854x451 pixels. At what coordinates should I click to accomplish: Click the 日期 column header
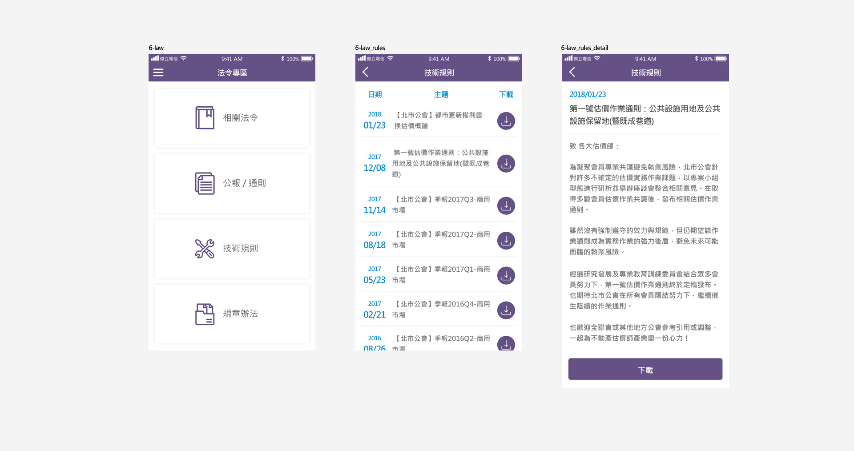tap(375, 95)
